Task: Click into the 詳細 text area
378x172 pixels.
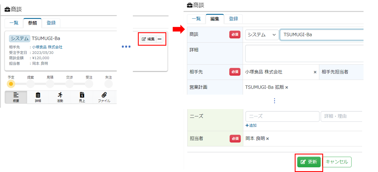Action: pyautogui.click(x=304, y=53)
